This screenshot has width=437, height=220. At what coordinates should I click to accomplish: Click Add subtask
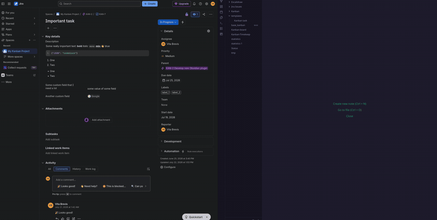[53, 139]
